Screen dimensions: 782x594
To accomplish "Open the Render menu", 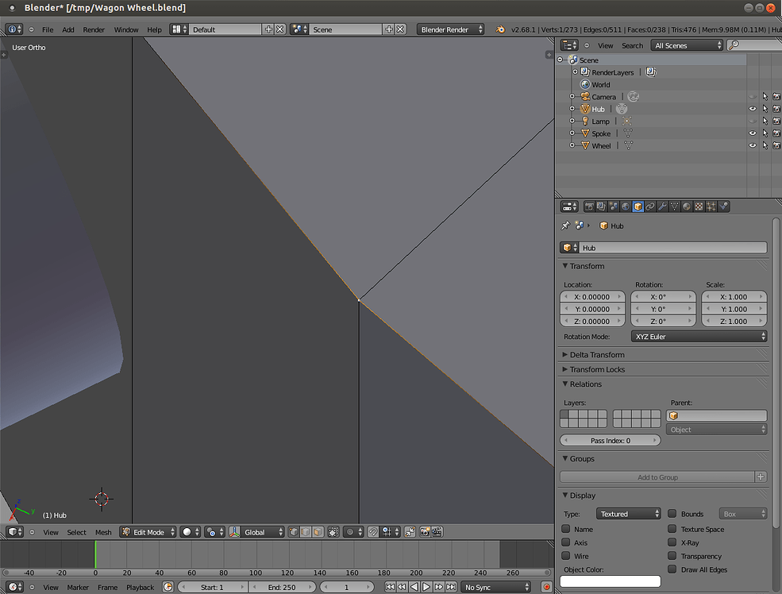I will pyautogui.click(x=94, y=29).
